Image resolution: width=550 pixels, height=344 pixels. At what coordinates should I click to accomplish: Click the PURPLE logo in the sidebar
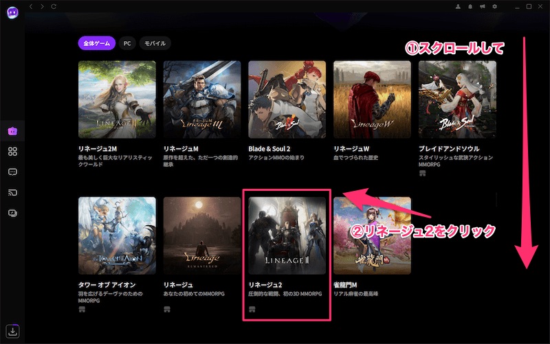(12, 12)
